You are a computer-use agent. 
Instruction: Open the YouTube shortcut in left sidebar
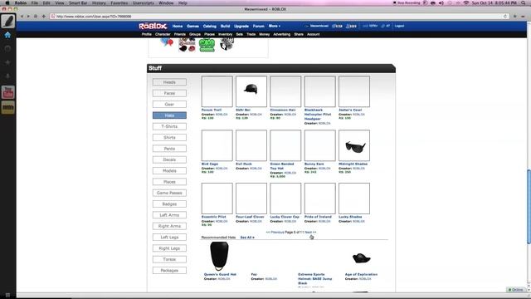point(7,92)
